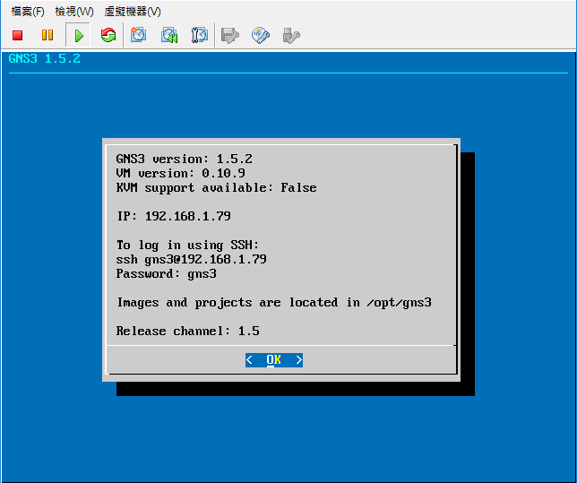Click the USB device settings icon
The image size is (577, 483).
tap(291, 35)
